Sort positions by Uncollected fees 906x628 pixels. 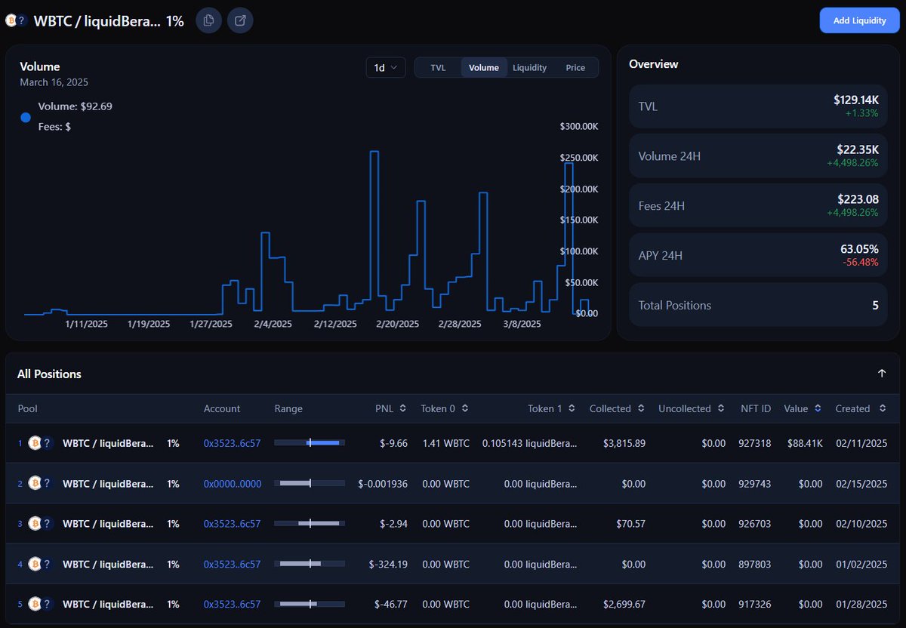coord(692,408)
